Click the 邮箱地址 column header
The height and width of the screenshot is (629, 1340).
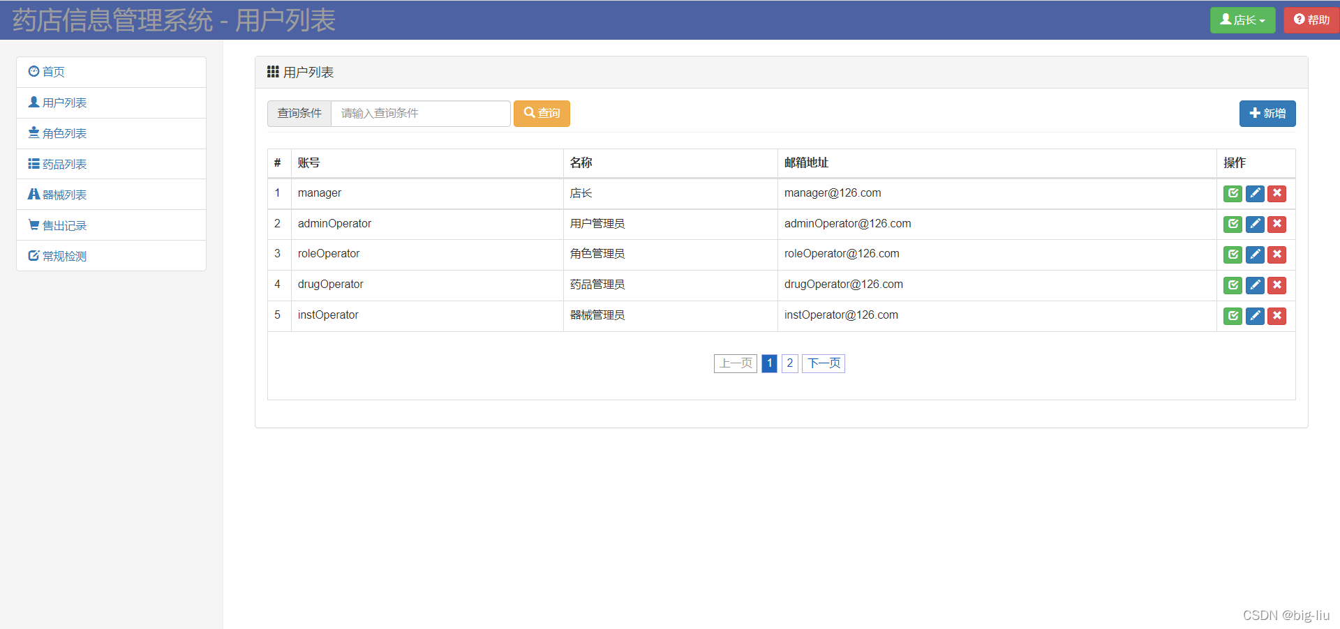pos(997,163)
